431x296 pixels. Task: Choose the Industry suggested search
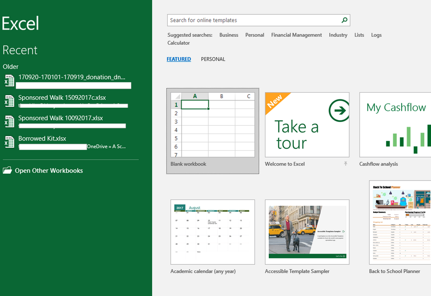(338, 35)
